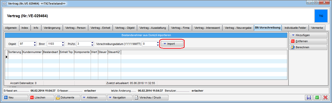
Task: Maximize the Vertrag window
Action: 316,2
